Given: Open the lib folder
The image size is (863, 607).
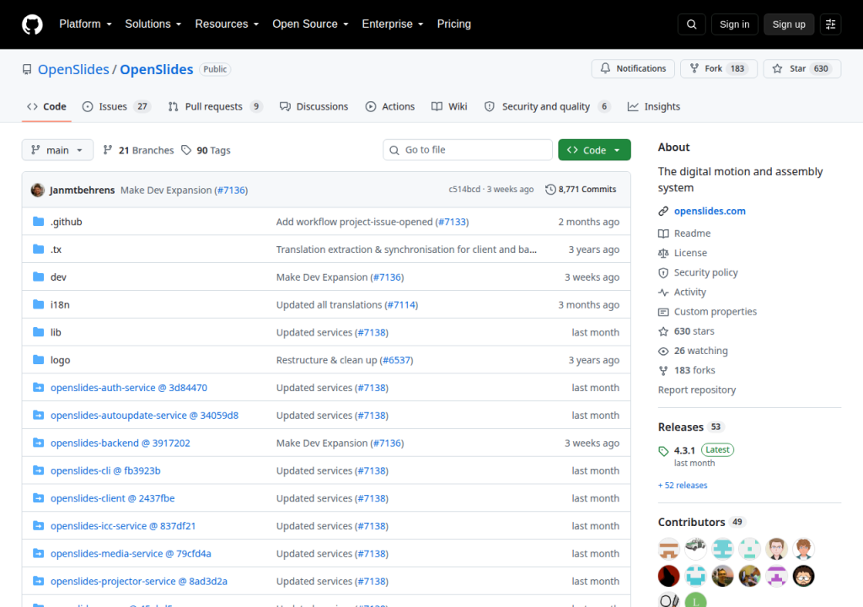Looking at the screenshot, I should click(x=56, y=332).
